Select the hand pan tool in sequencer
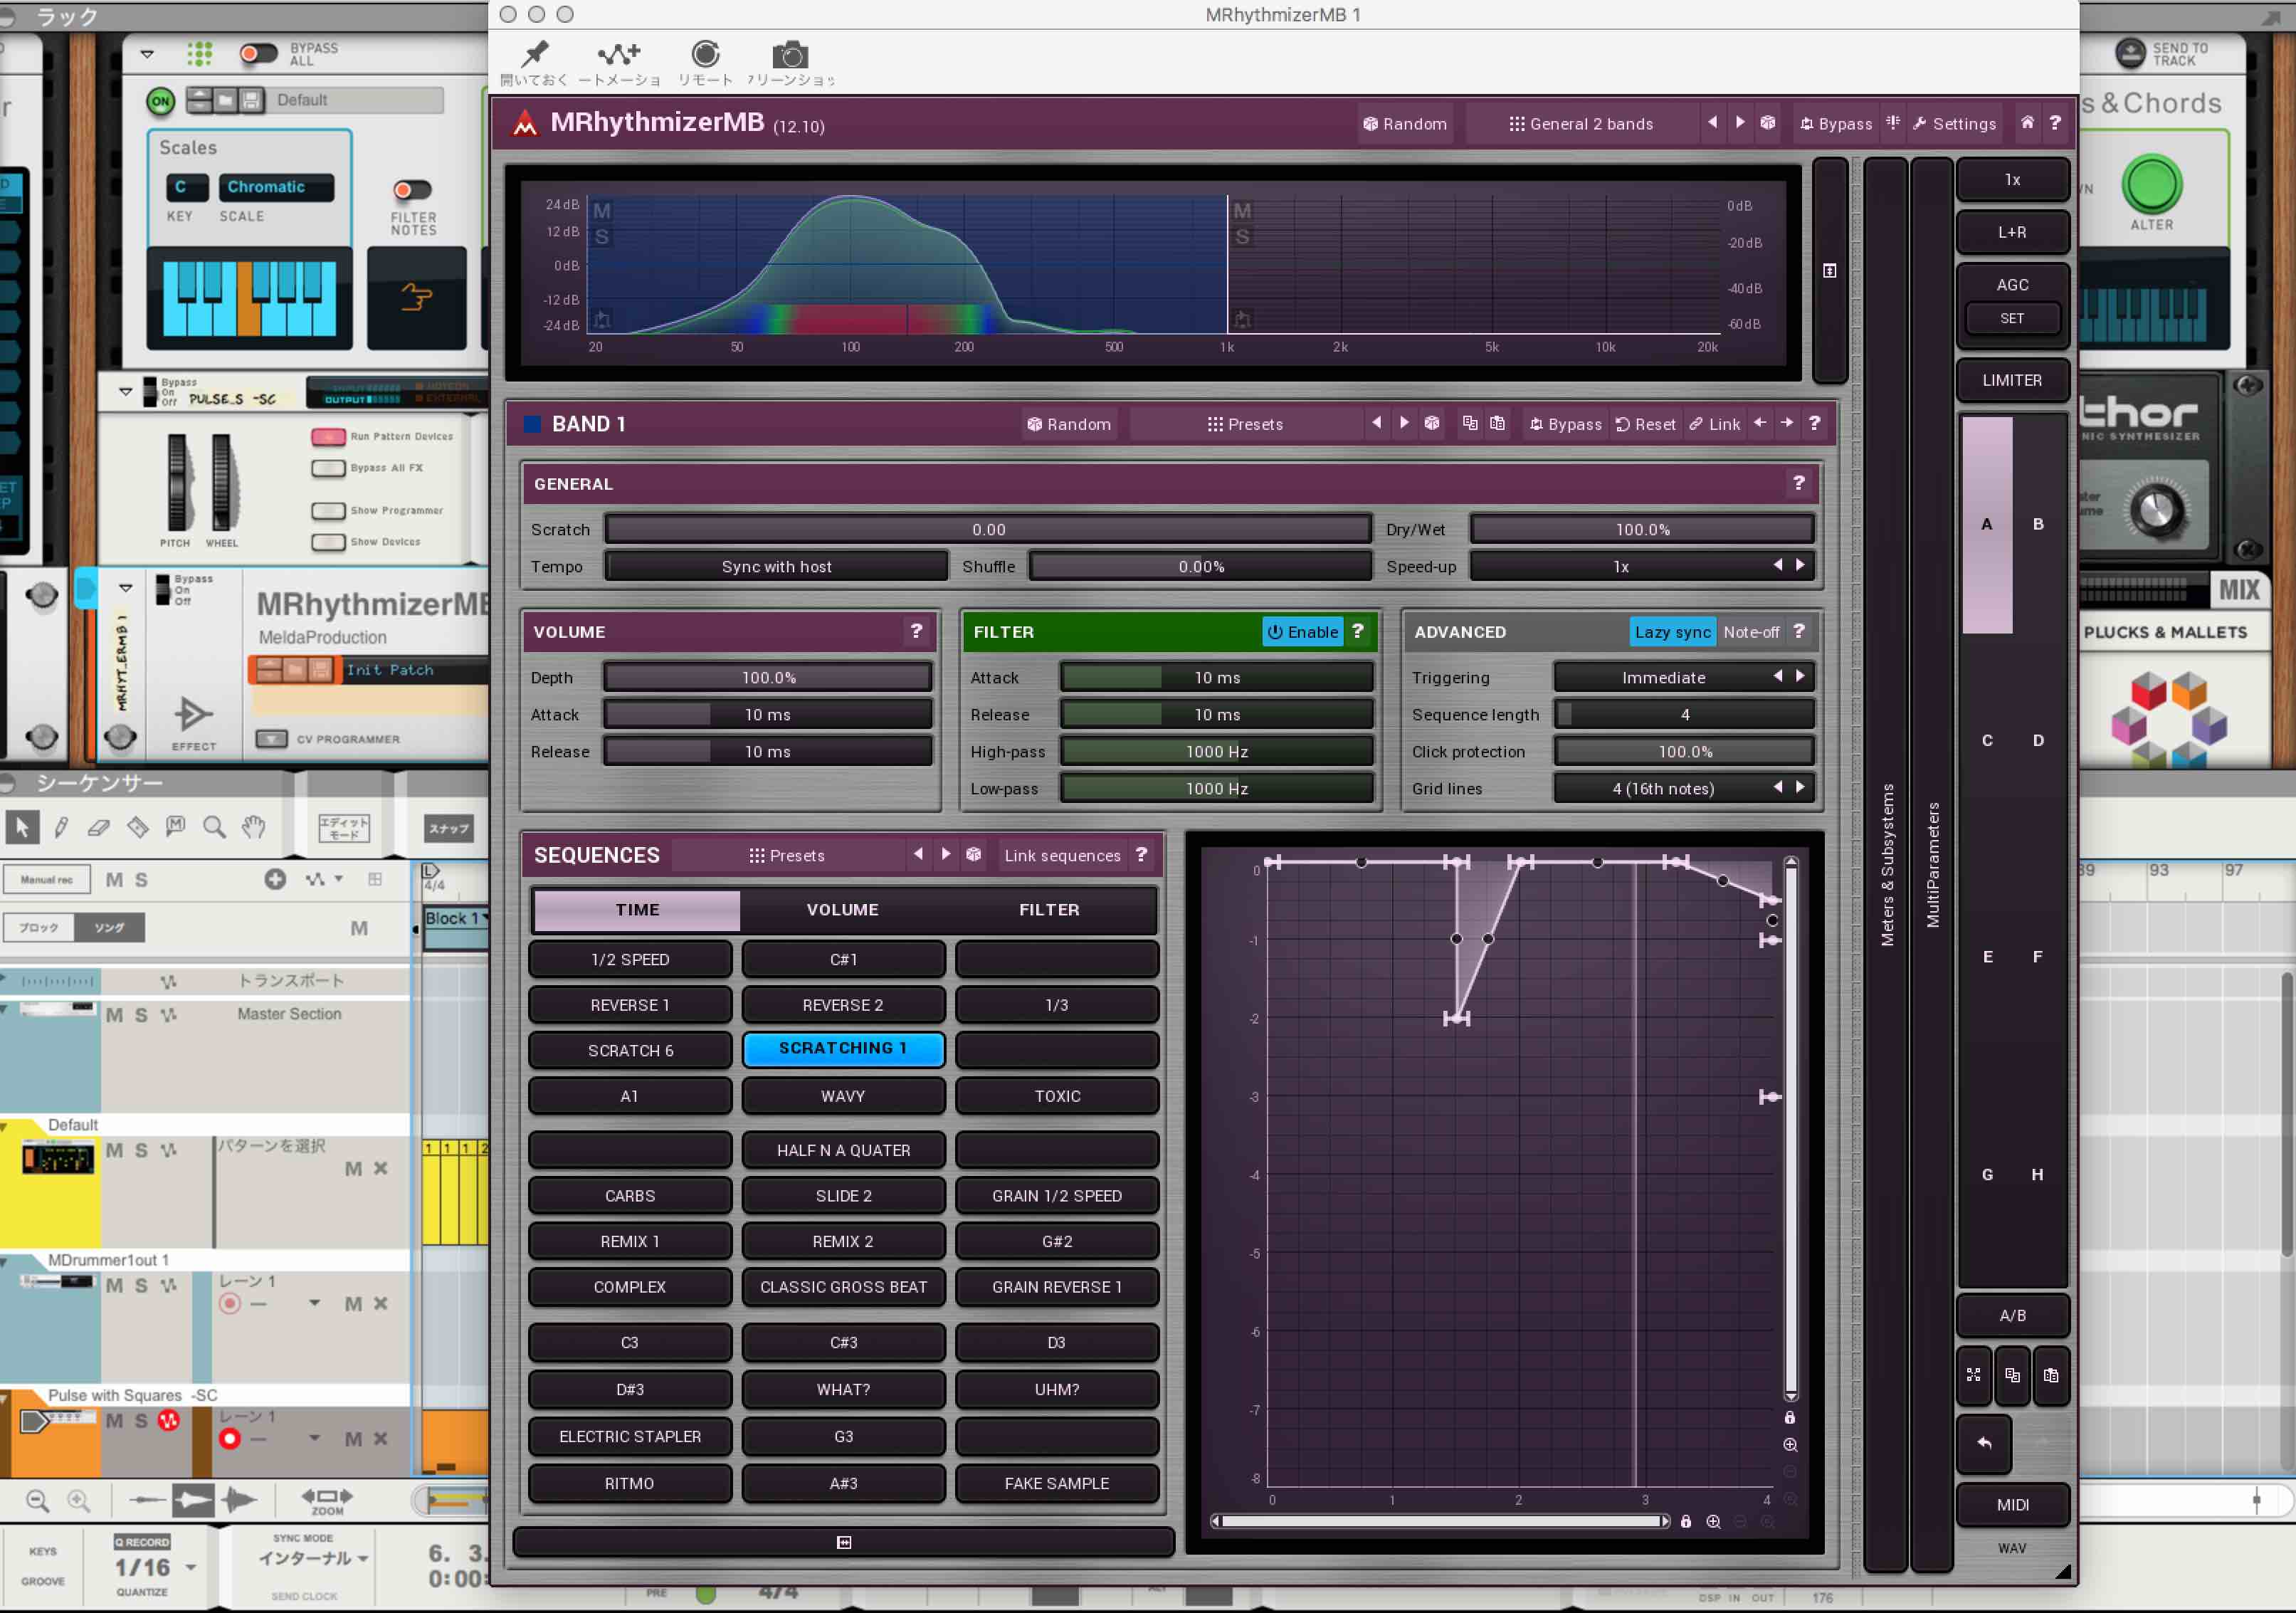The width and height of the screenshot is (2296, 1613). click(254, 827)
